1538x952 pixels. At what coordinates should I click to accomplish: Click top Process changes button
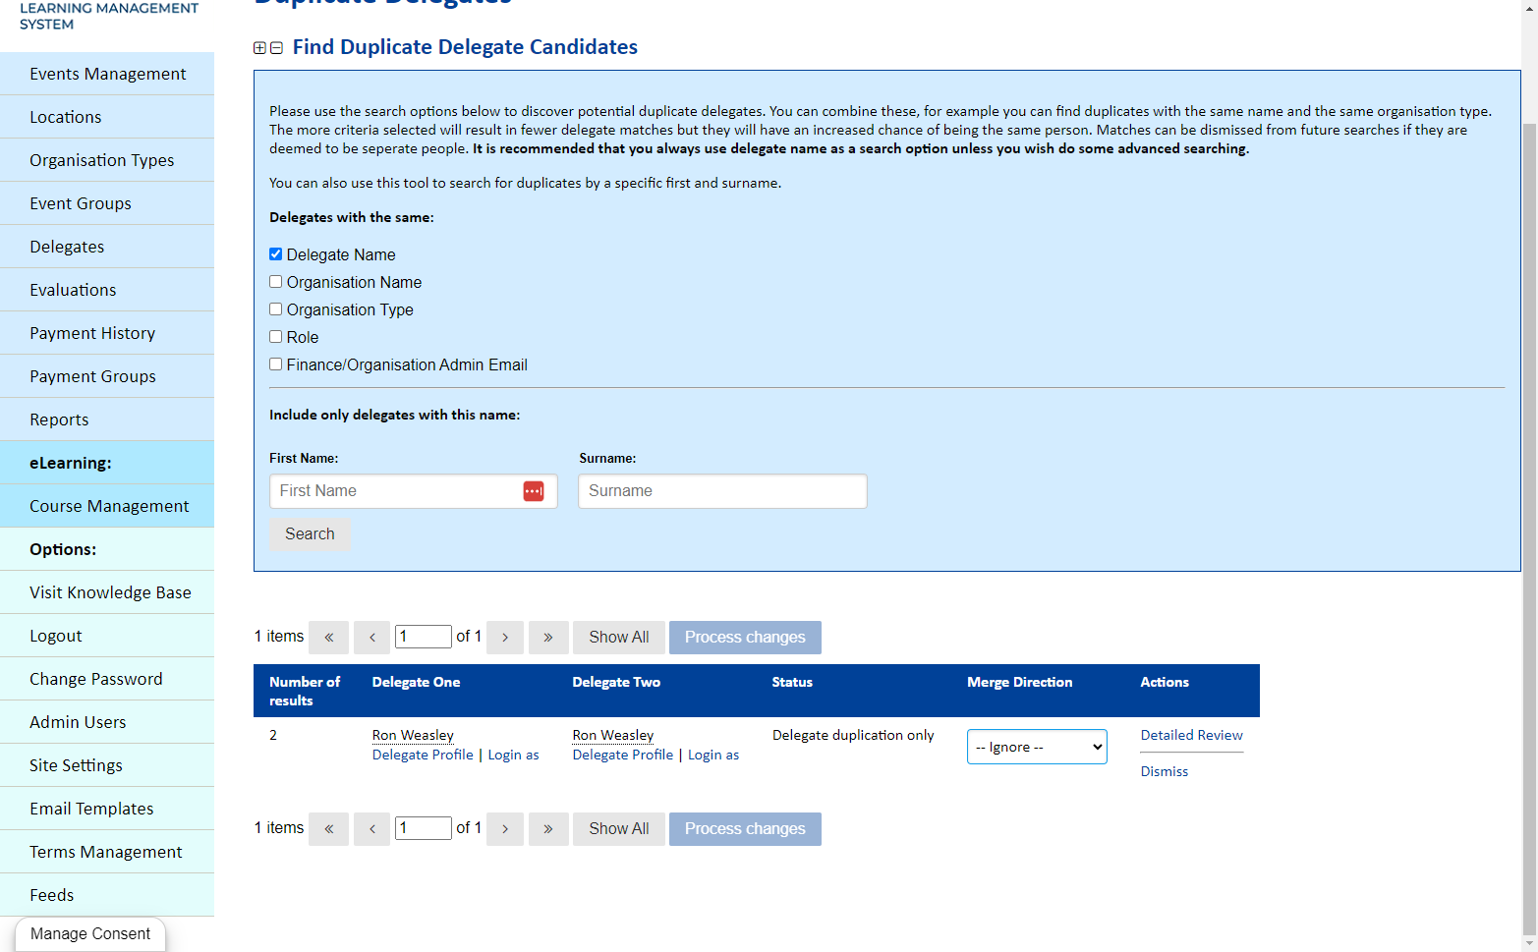[x=745, y=638]
